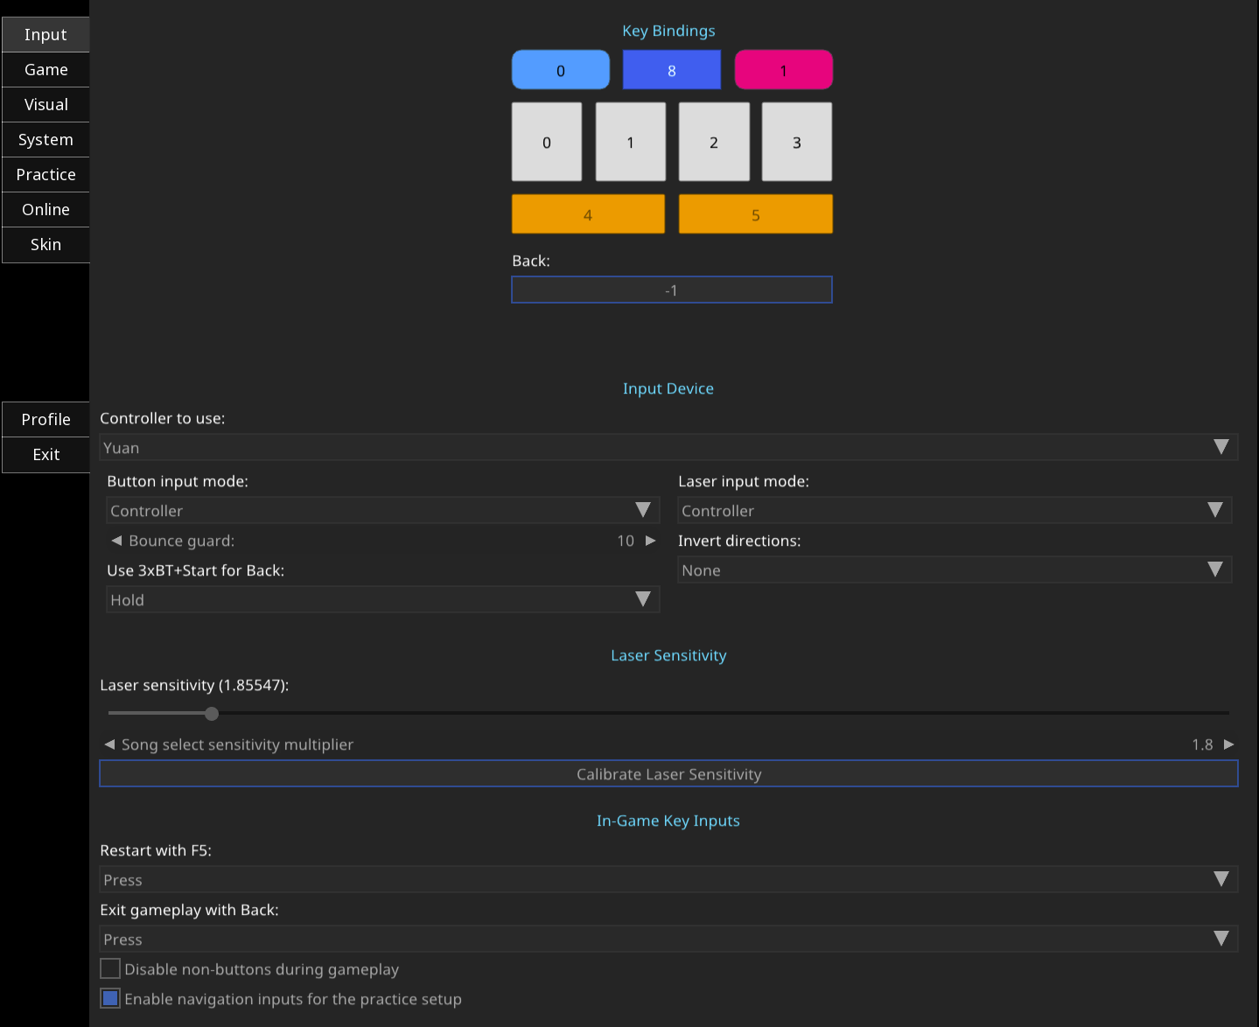The image size is (1259, 1027).
Task: Rebind the pink right laser key
Action: [784, 70]
